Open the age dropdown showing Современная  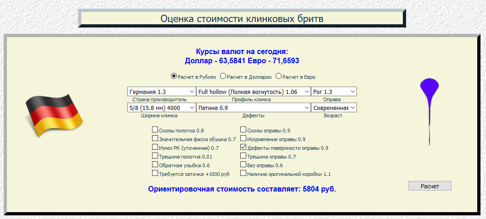point(333,108)
